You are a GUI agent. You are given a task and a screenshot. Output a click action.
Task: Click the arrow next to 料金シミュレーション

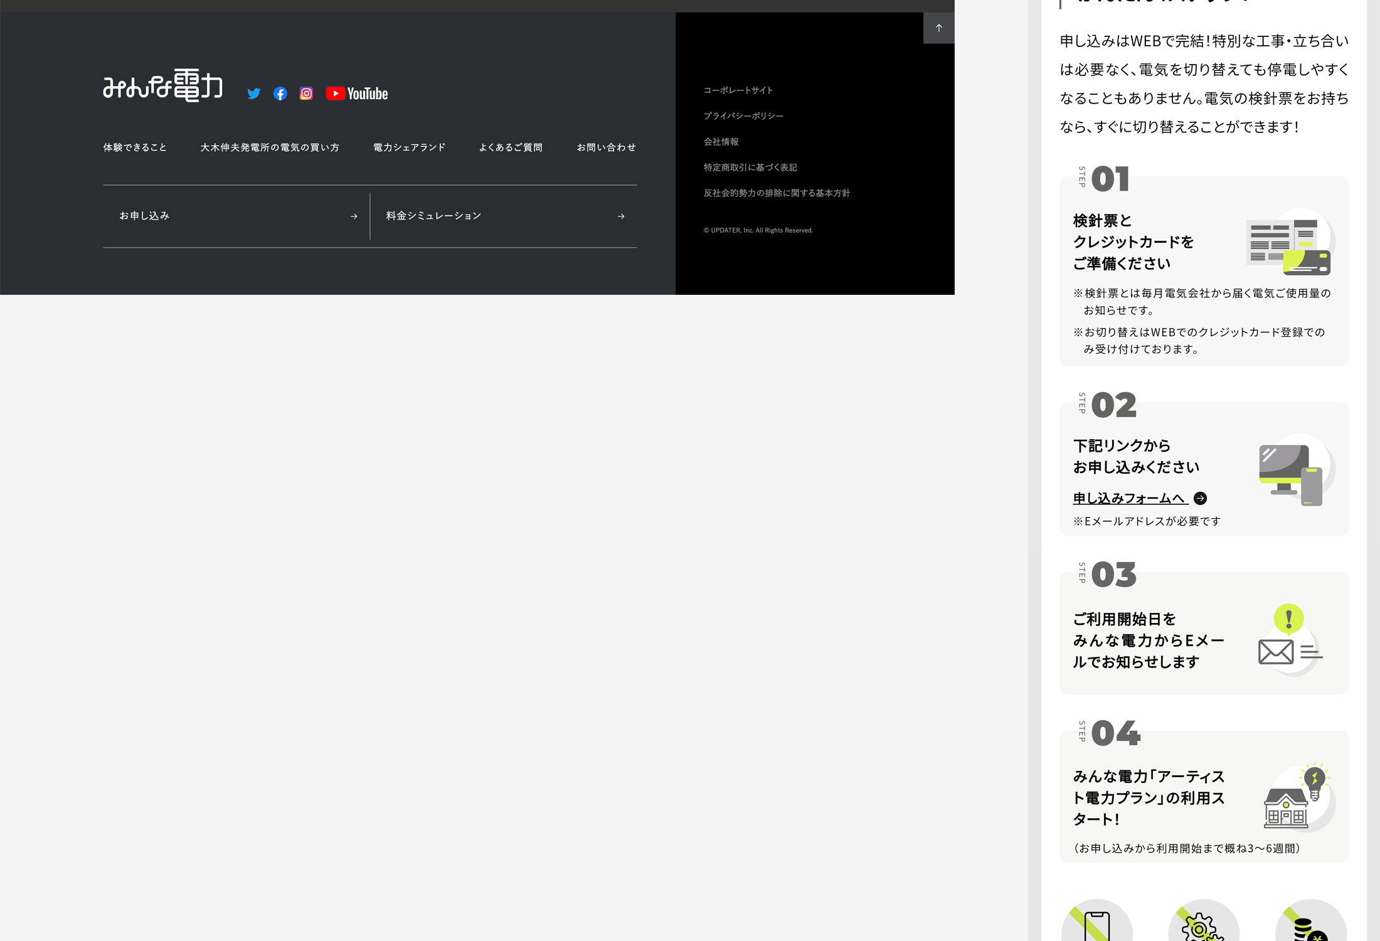[621, 216]
